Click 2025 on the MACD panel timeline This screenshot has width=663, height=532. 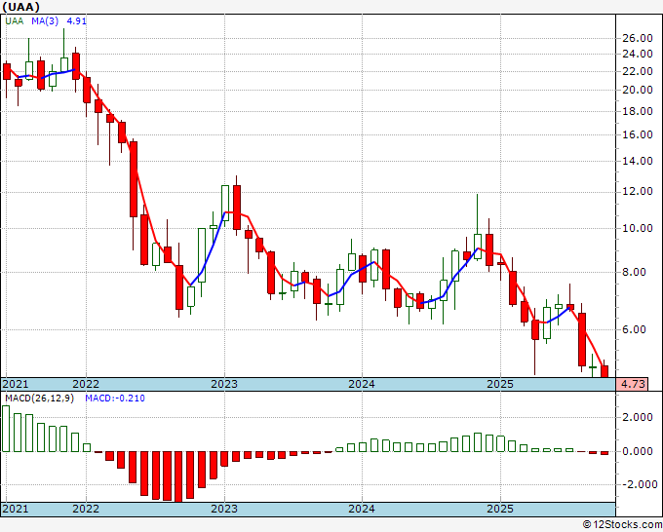point(500,509)
